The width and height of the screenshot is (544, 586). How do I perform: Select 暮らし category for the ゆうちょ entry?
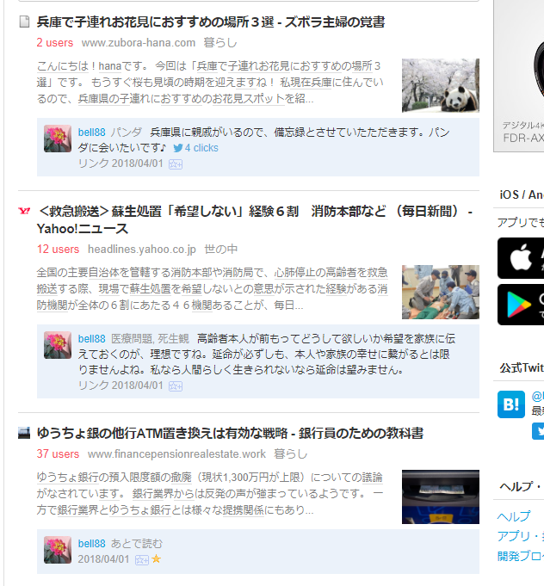coord(291,454)
